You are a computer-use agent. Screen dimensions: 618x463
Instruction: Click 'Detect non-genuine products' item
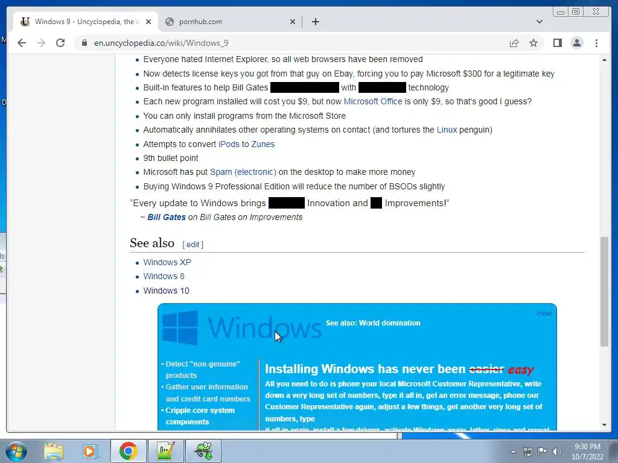coord(203,370)
